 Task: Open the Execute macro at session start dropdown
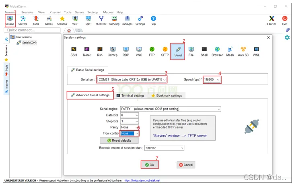[164, 148]
